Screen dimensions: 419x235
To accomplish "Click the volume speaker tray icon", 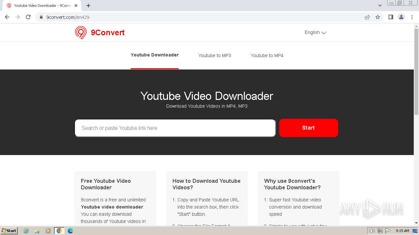I will [372, 231].
